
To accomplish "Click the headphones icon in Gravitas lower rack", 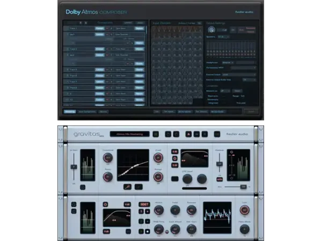I will pyautogui.click(x=74, y=205).
